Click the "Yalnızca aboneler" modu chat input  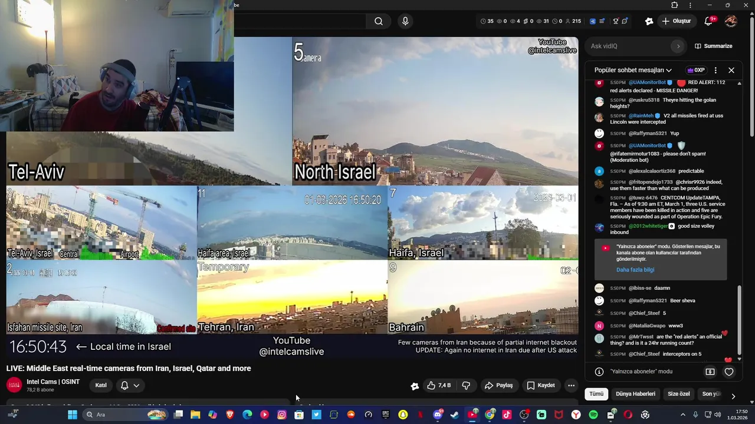(x=641, y=372)
